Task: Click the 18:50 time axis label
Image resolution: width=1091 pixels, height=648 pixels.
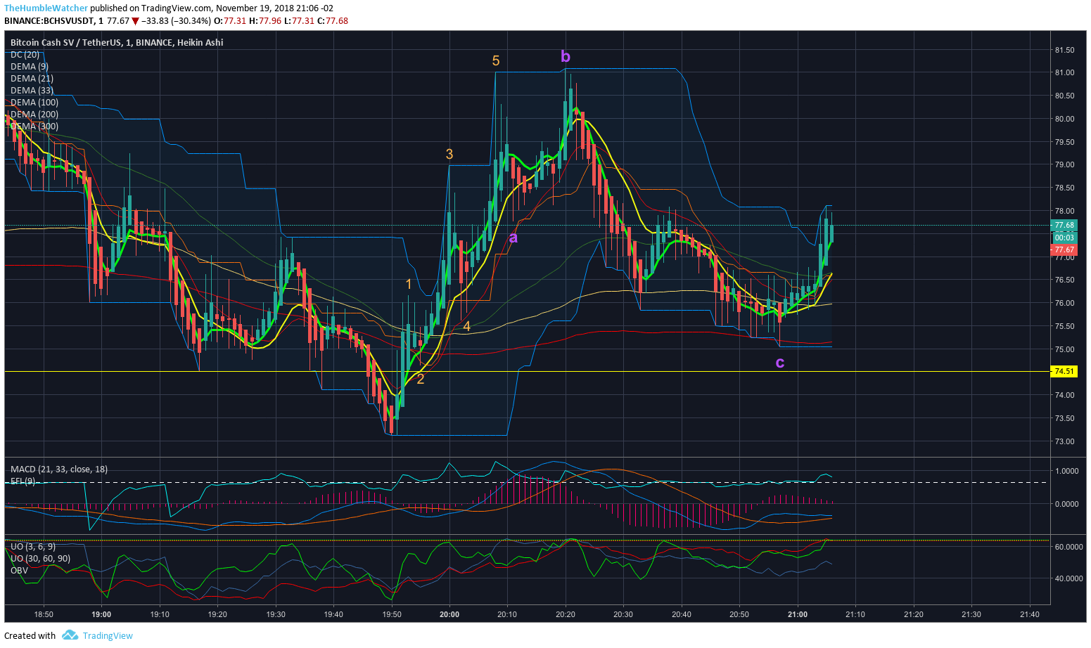Action: tap(44, 614)
